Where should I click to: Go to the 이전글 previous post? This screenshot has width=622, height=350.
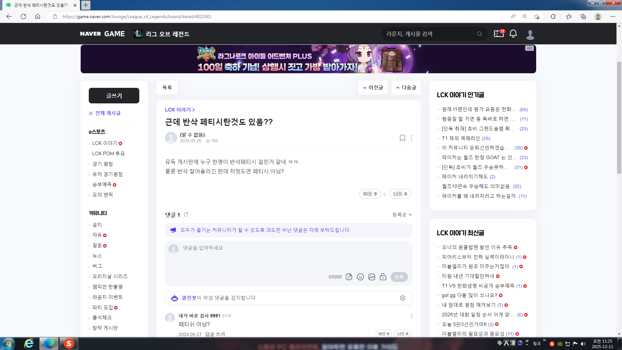tap(373, 87)
